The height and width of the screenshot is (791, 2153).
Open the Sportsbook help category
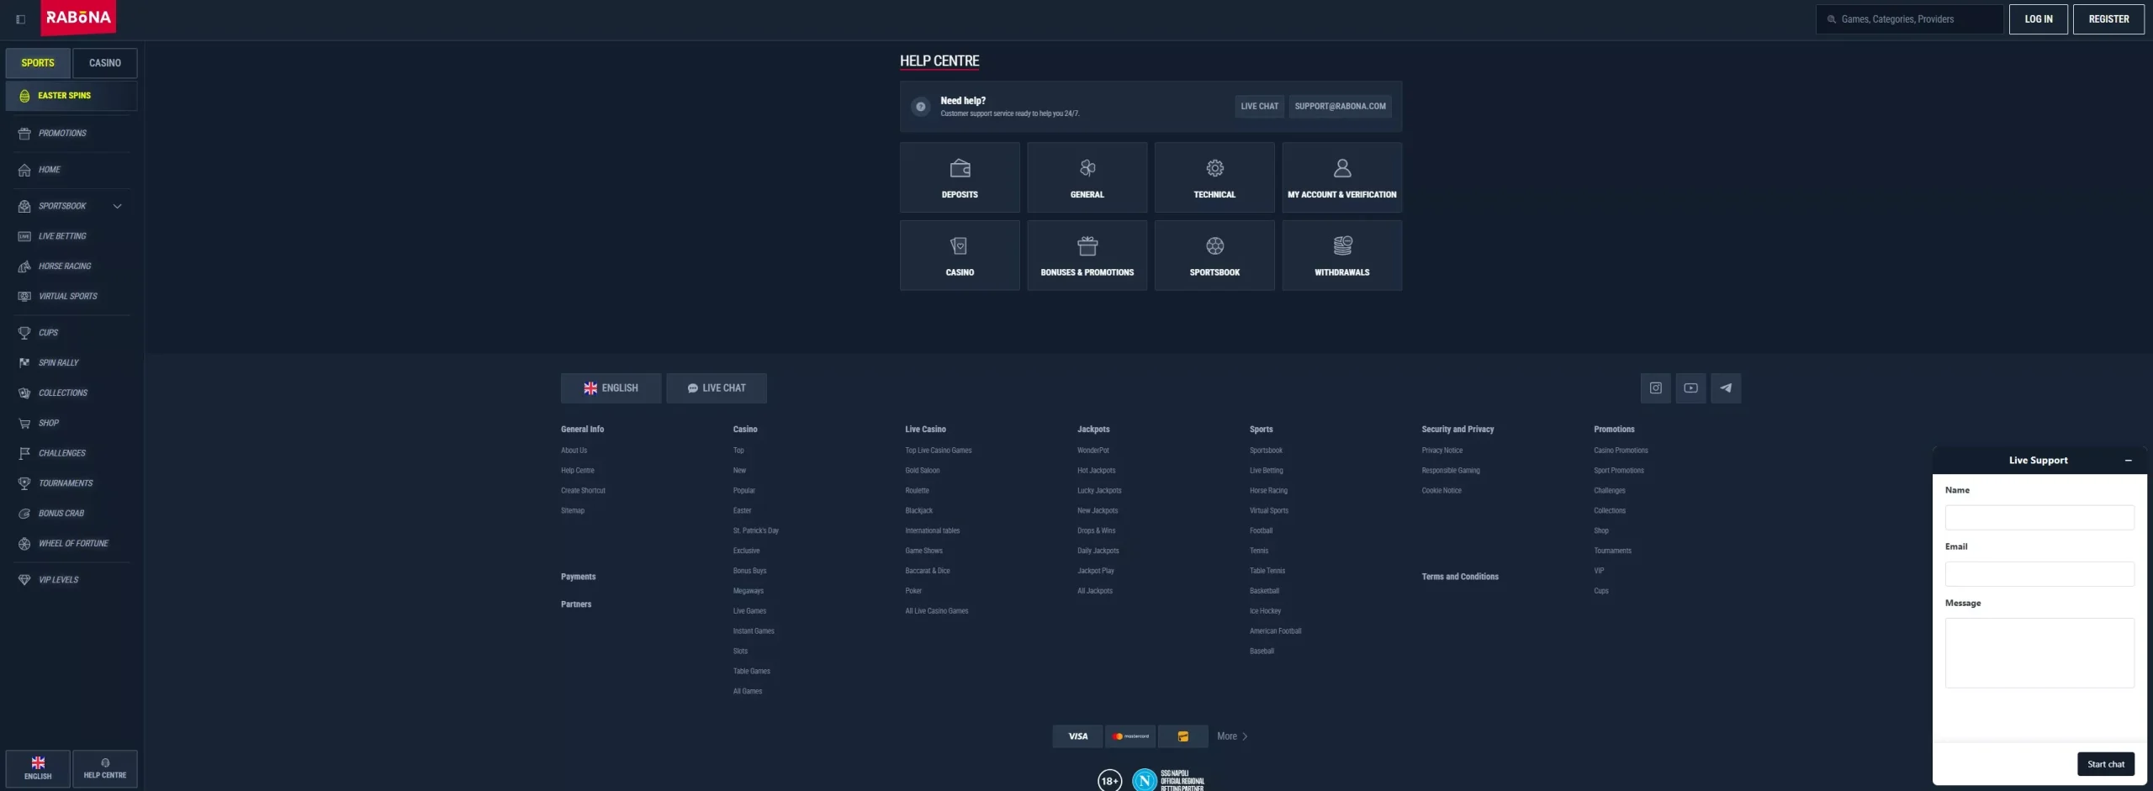[x=1214, y=256]
